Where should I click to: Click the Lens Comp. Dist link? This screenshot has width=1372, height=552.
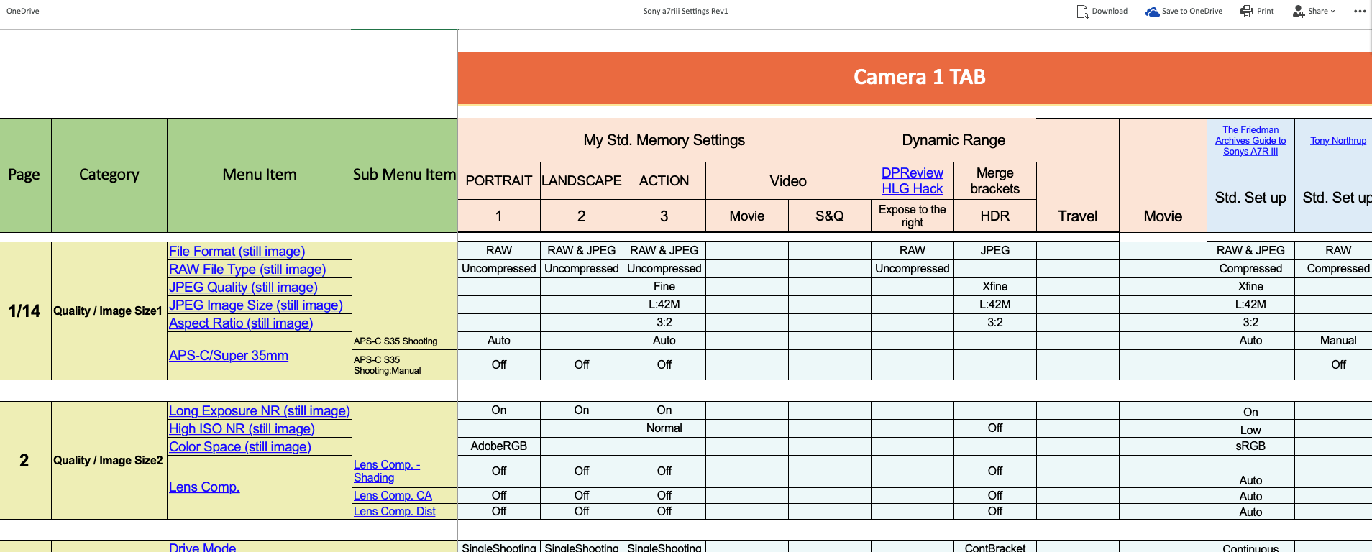(394, 512)
